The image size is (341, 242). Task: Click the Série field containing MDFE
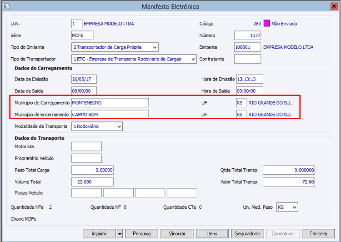82,35
